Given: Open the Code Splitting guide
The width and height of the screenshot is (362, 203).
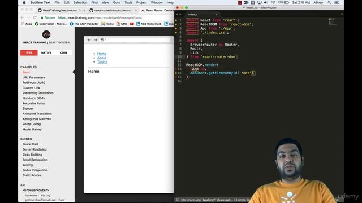Looking at the screenshot, I should 32,155.
